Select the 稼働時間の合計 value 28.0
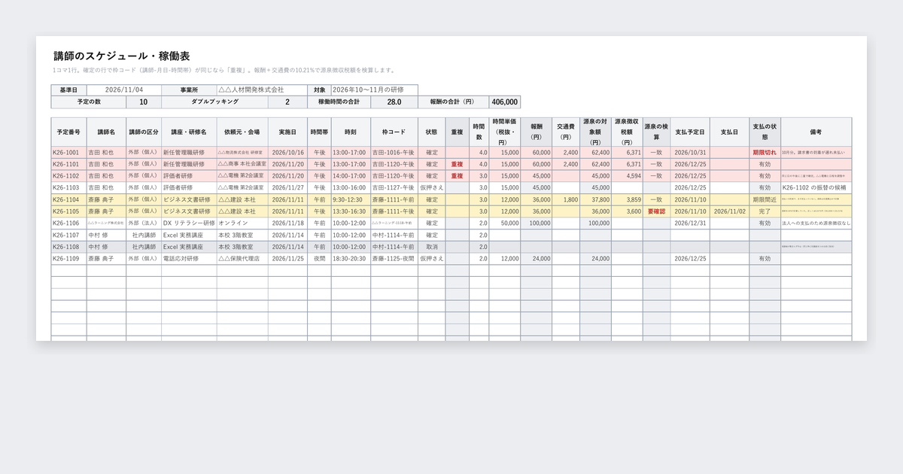Viewport: 903px width, 474px height. [394, 102]
